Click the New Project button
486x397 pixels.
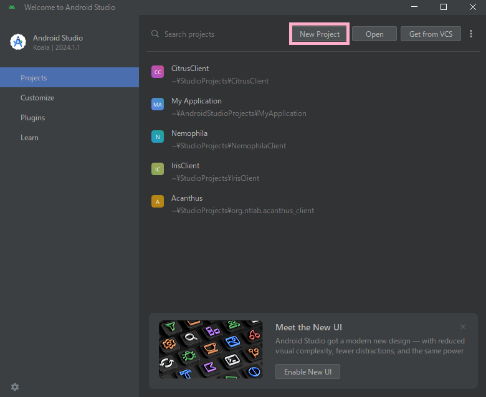point(319,34)
